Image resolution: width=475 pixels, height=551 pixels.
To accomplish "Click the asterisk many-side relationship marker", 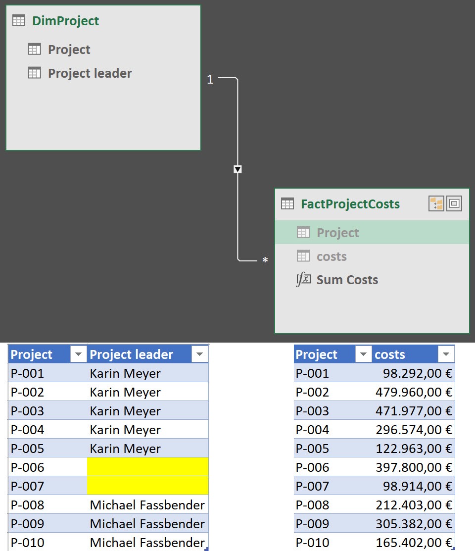I will 265,259.
